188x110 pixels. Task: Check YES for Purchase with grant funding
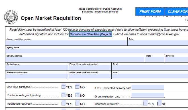pos(63,95)
